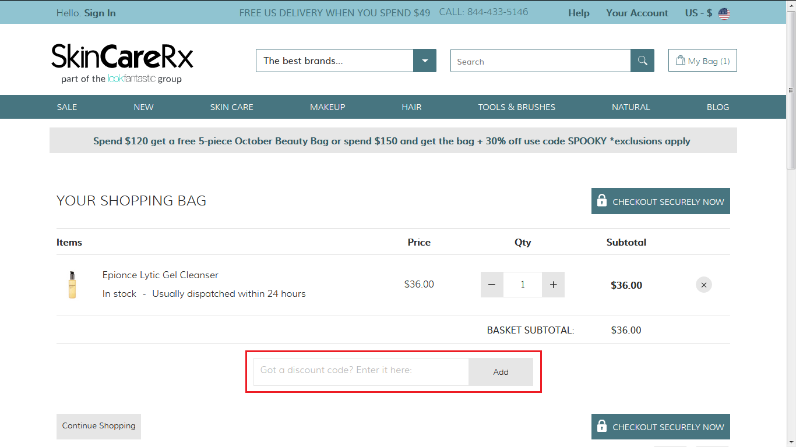Screen dimensions: 796x447
Task: Click bottom Checkout Securely Now button
Action: 661,427
